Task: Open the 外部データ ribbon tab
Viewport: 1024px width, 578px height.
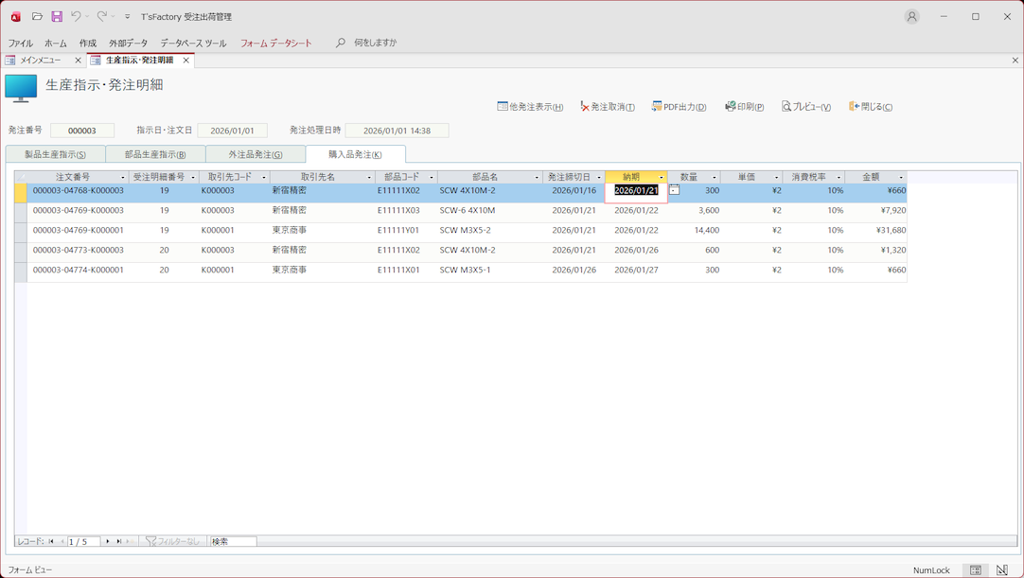Action: (x=128, y=44)
